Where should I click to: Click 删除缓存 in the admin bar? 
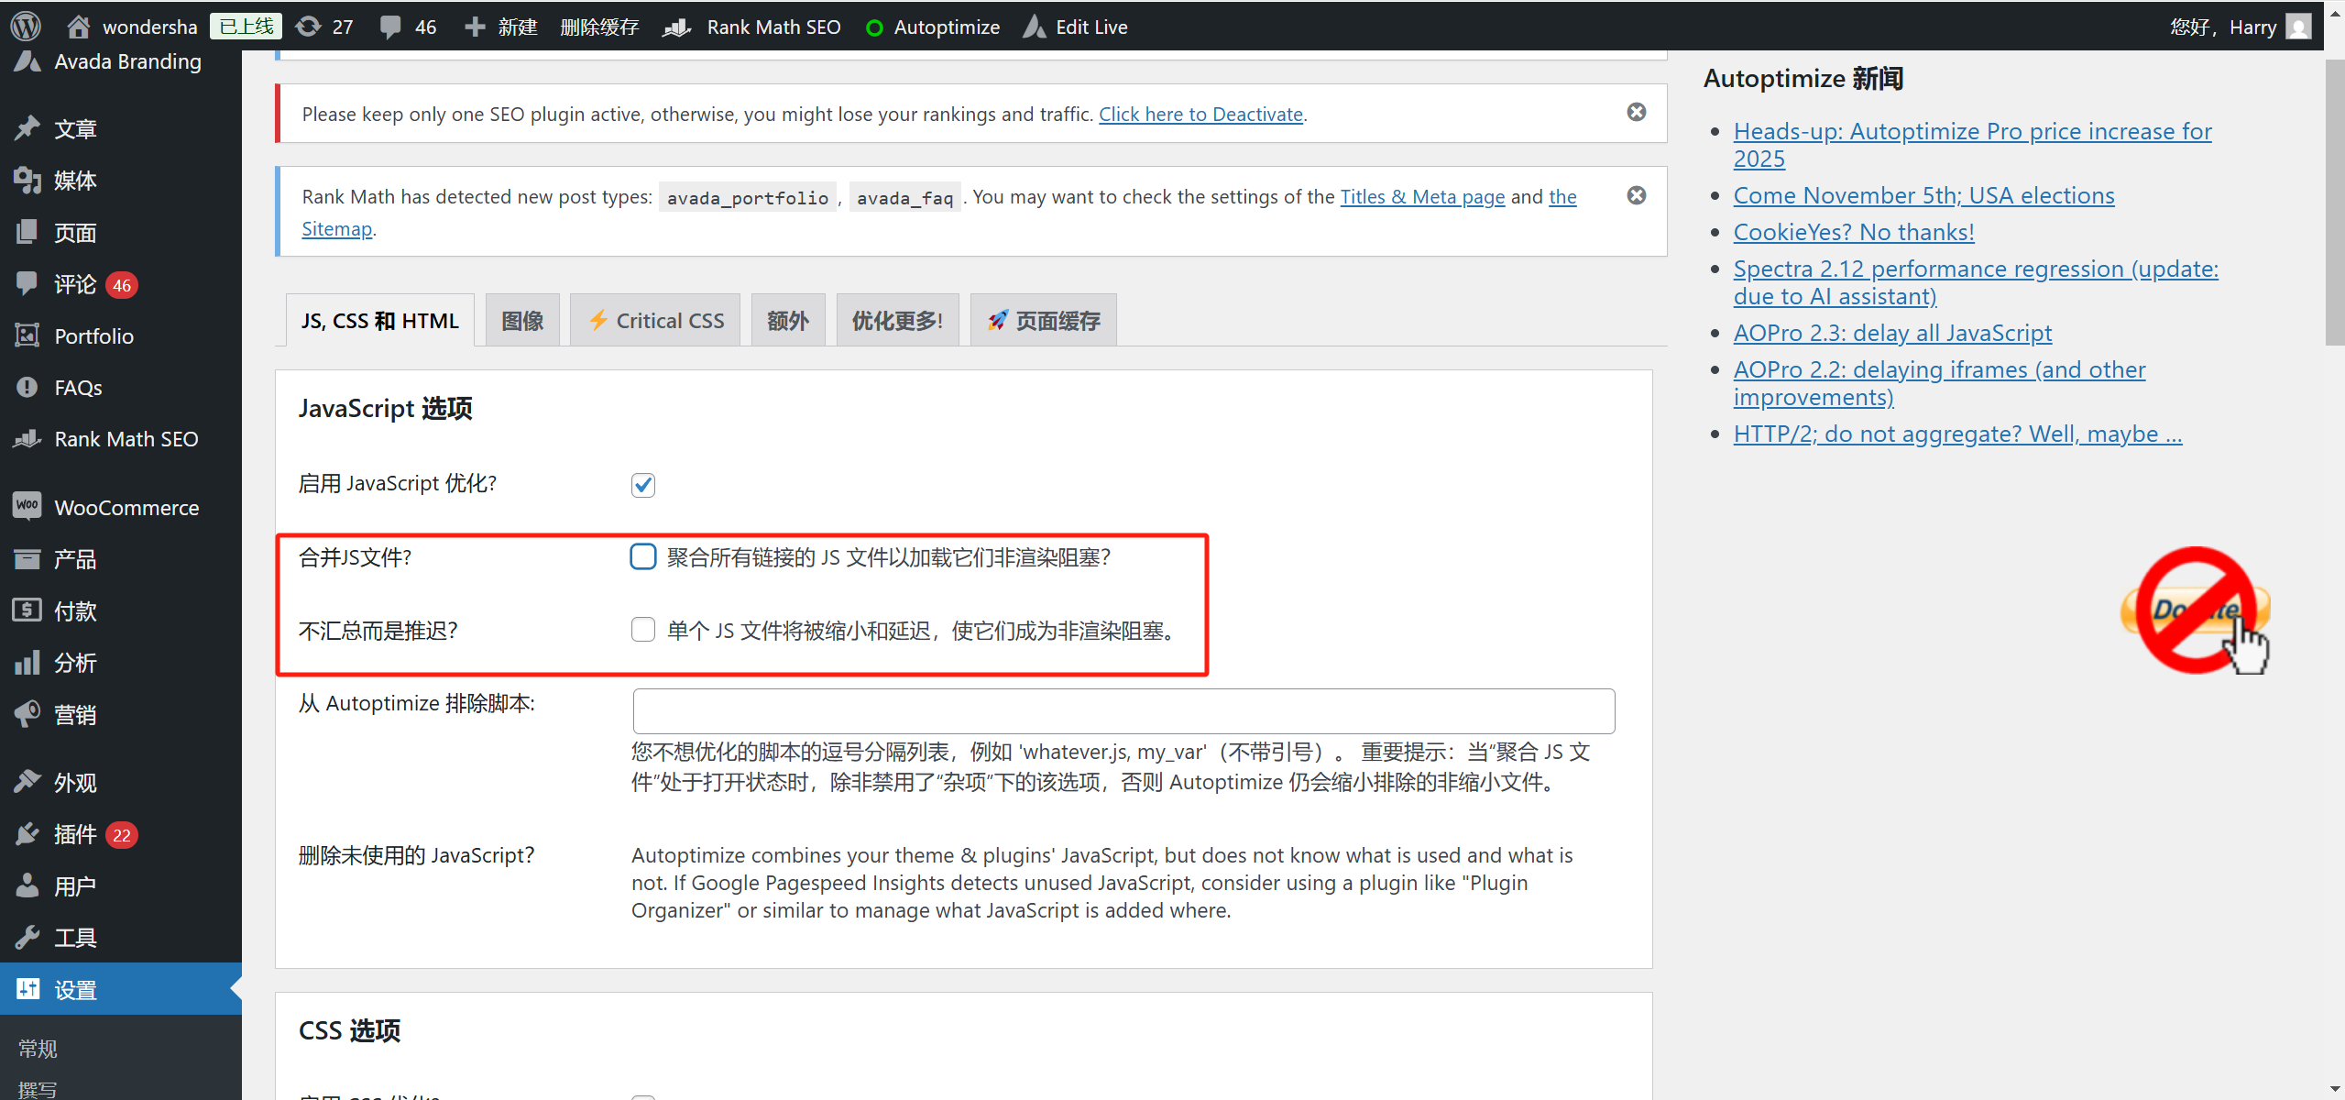point(599,26)
